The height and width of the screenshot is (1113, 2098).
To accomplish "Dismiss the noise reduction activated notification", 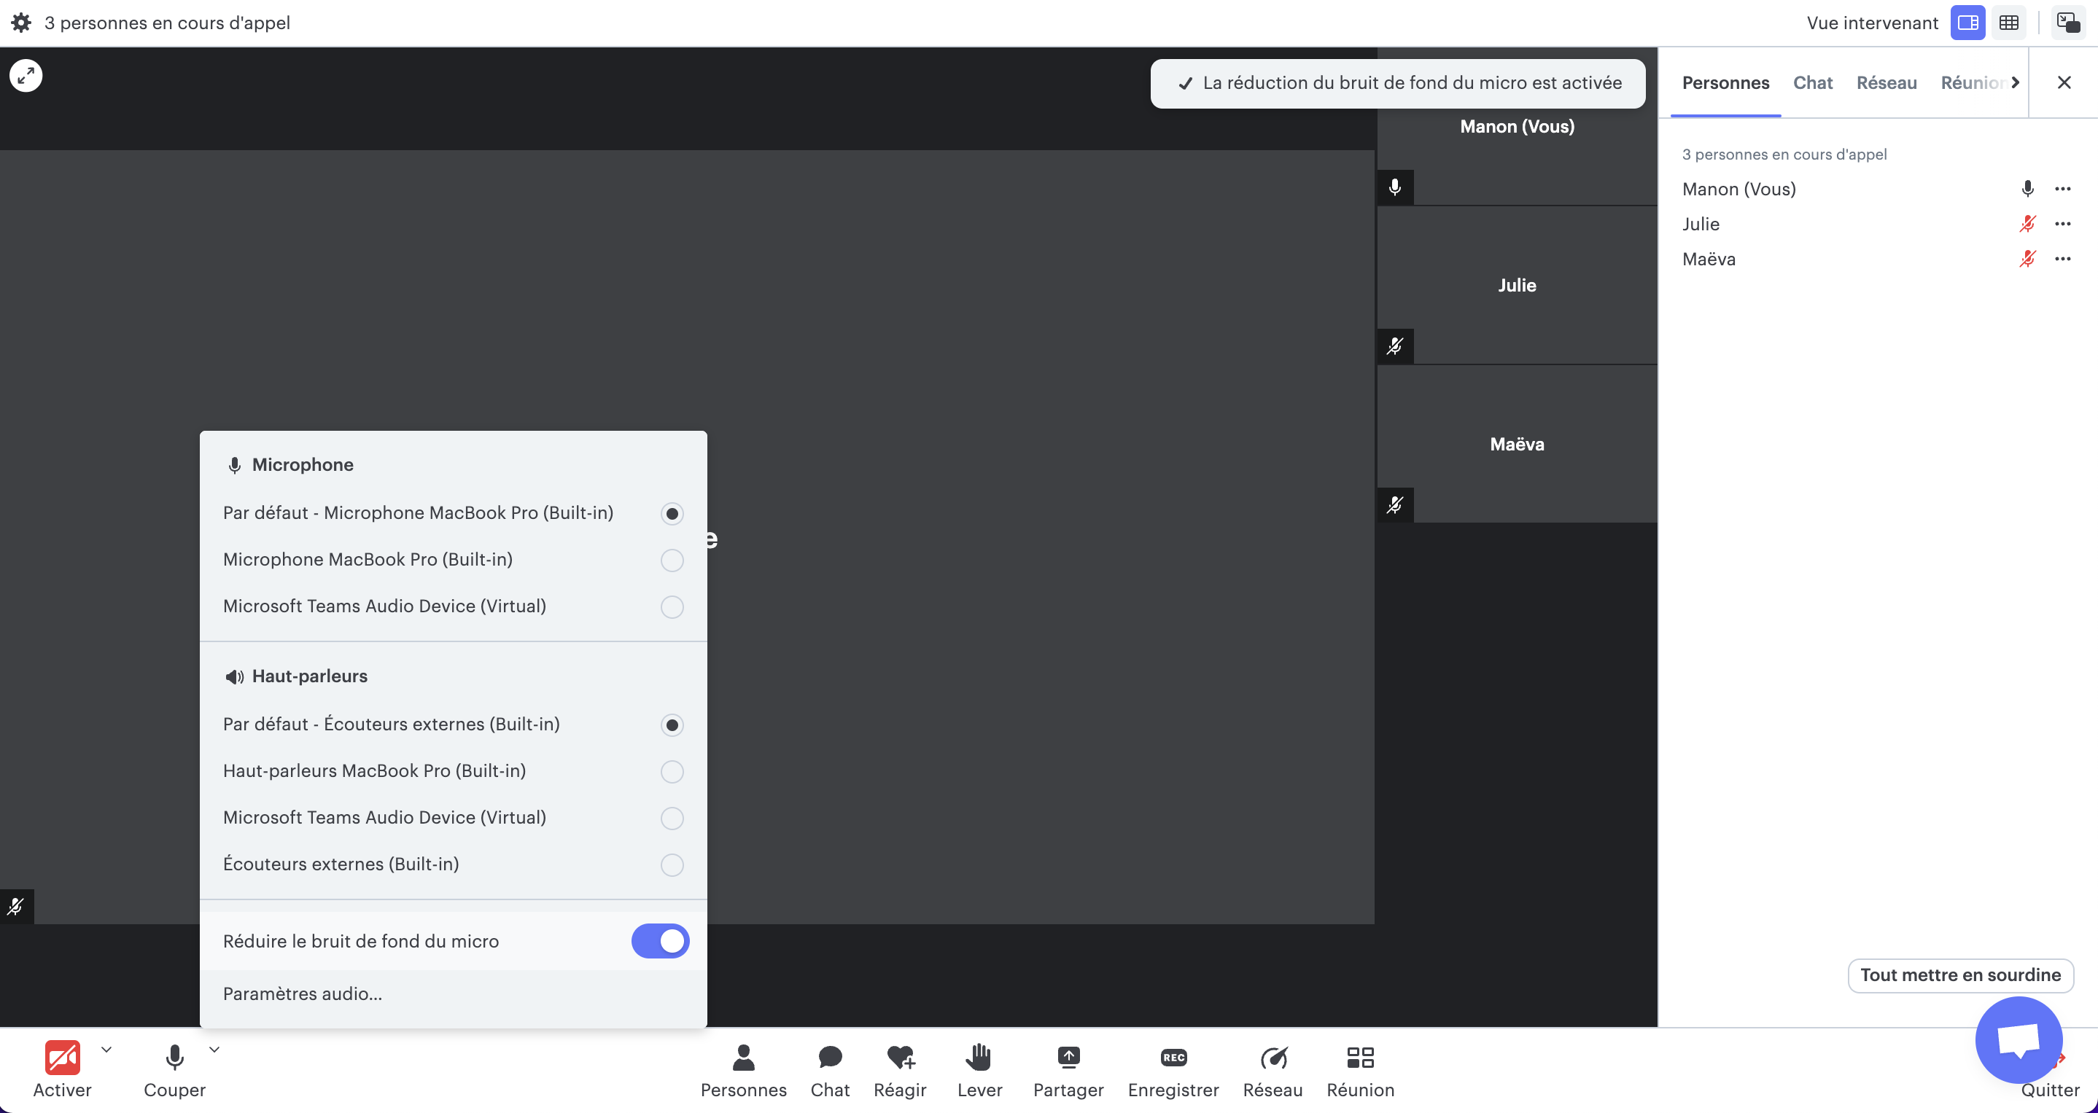I will pos(1398,83).
